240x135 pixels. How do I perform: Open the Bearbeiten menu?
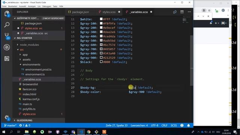(x=12, y=6)
